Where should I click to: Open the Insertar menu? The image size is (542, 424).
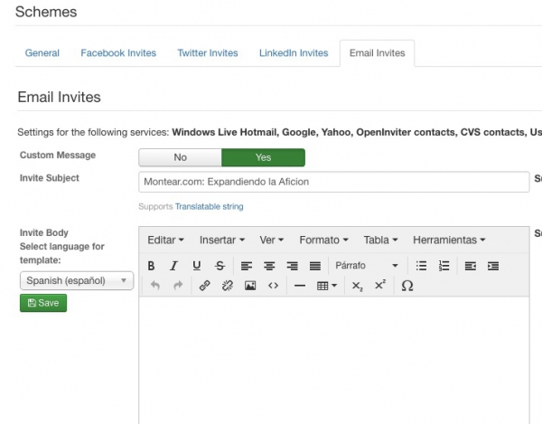pyautogui.click(x=222, y=240)
